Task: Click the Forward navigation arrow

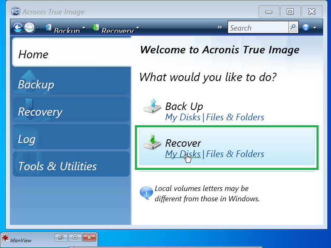Action: click(29, 27)
